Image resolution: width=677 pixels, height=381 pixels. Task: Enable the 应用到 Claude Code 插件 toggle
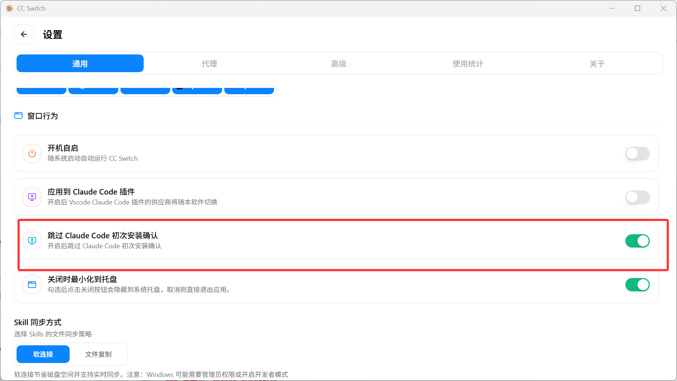[637, 197]
